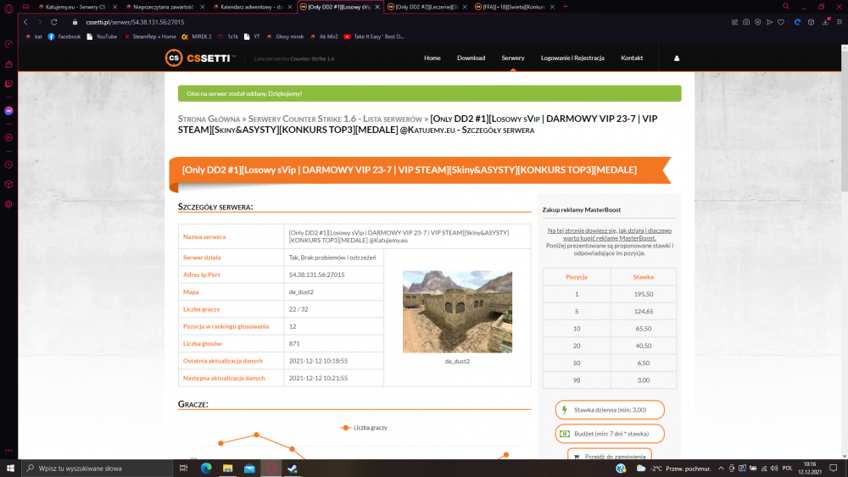
Task: Open the Home menu item
Action: 432,58
